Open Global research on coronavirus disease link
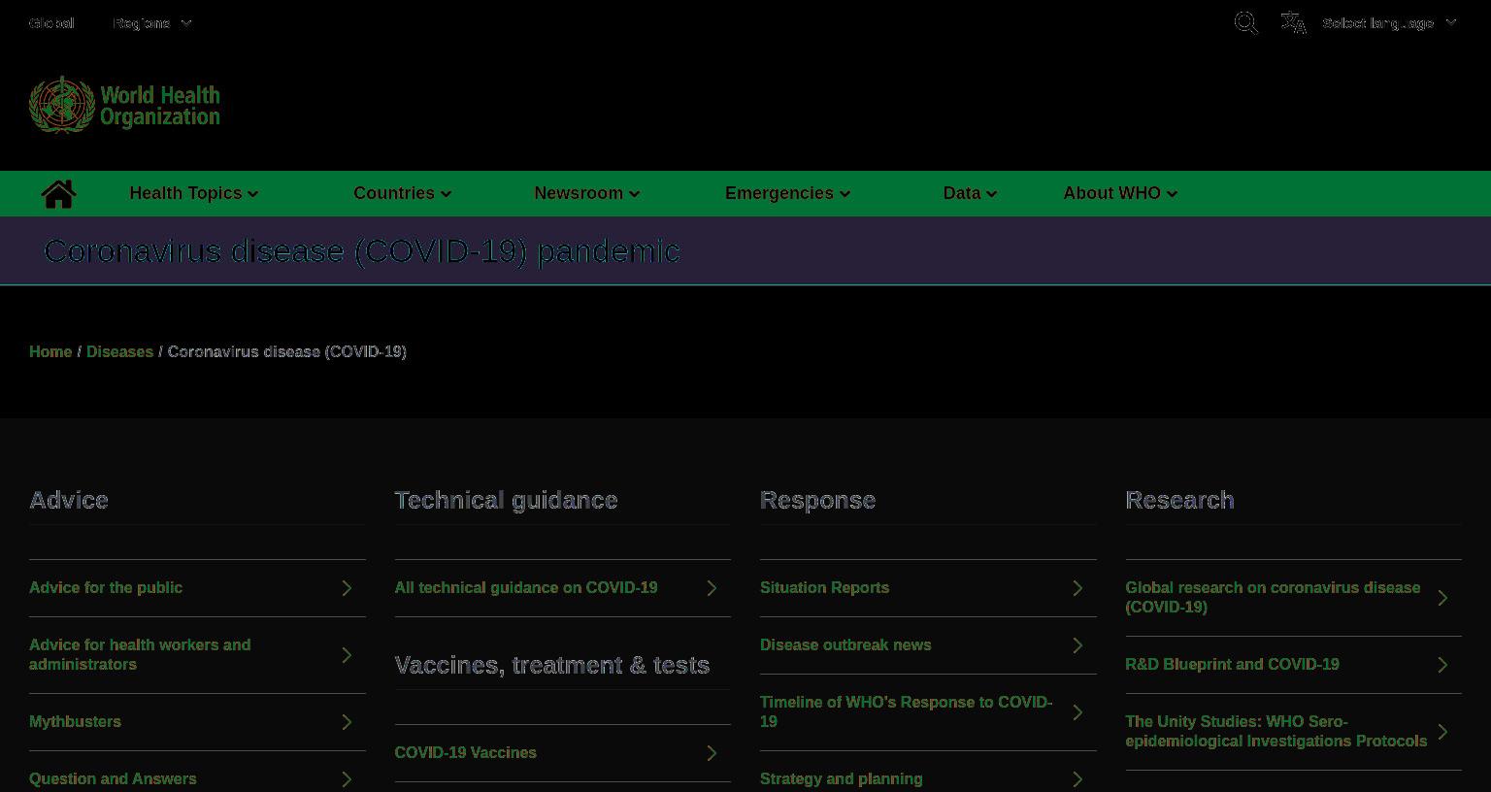The width and height of the screenshot is (1491, 792). (1273, 597)
